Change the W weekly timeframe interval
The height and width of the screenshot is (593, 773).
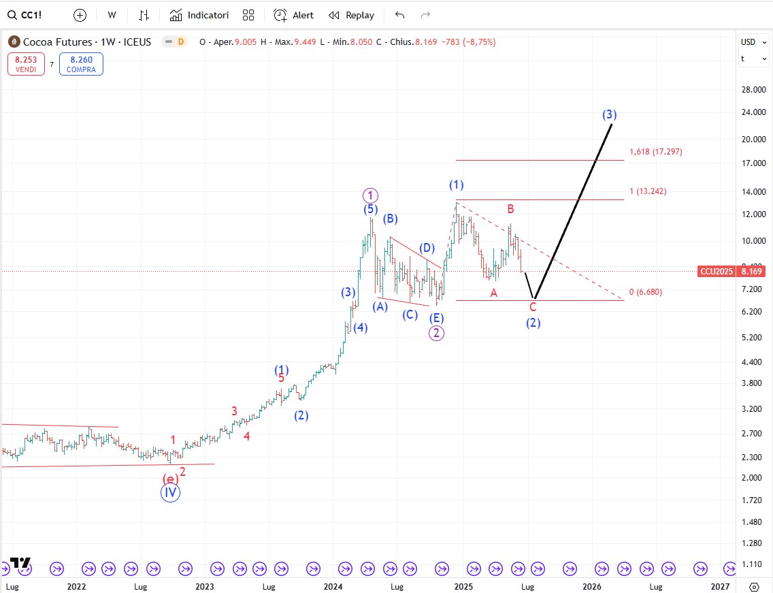[x=112, y=15]
